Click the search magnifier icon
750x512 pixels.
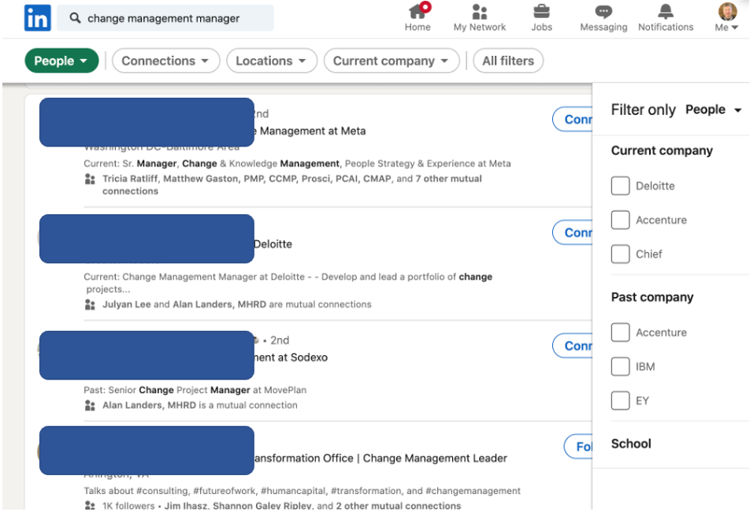(76, 18)
